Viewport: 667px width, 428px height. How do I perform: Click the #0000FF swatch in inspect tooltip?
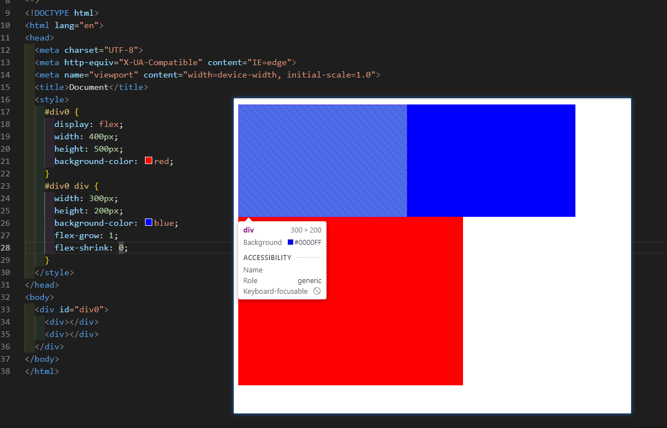click(x=291, y=242)
